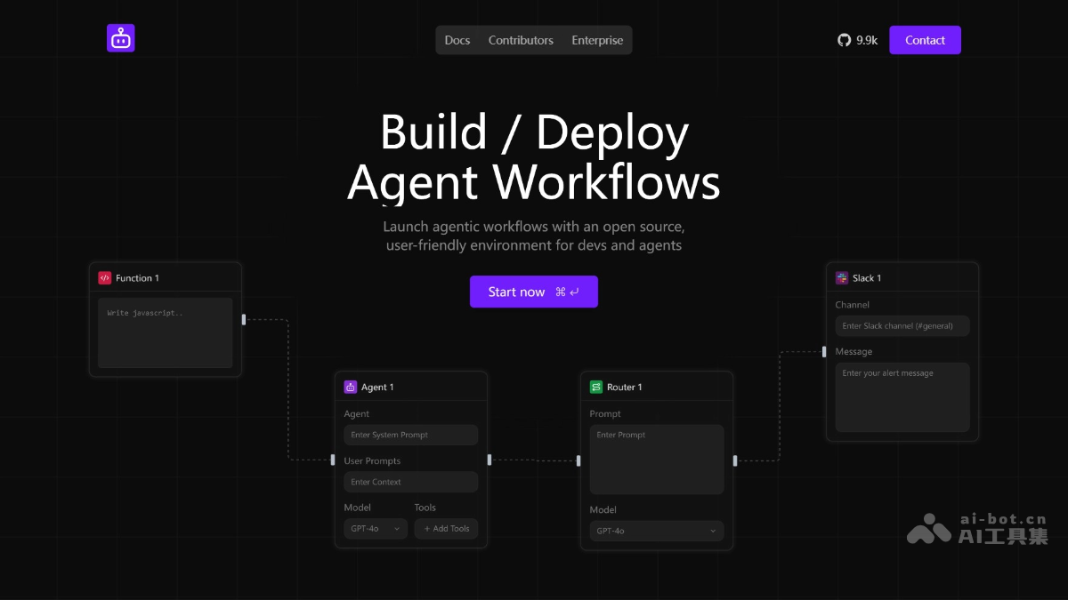This screenshot has height=600, width=1068.
Task: Click the purple robot logo top-left
Action: point(120,38)
